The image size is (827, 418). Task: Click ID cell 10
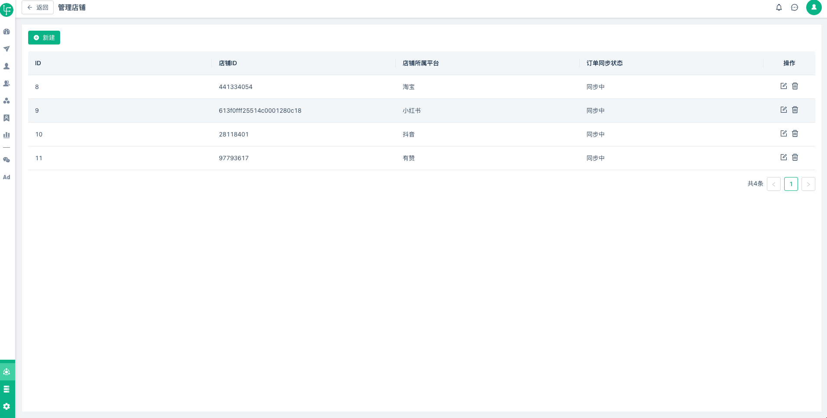pyautogui.click(x=39, y=134)
